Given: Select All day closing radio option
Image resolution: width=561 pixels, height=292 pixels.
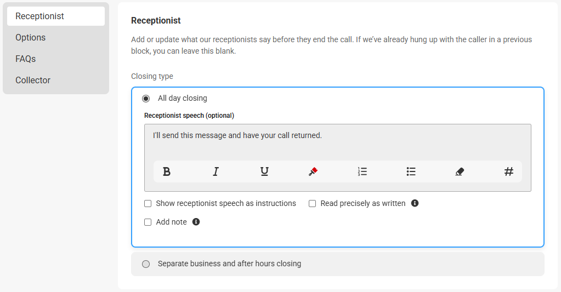Looking at the screenshot, I should 146,98.
